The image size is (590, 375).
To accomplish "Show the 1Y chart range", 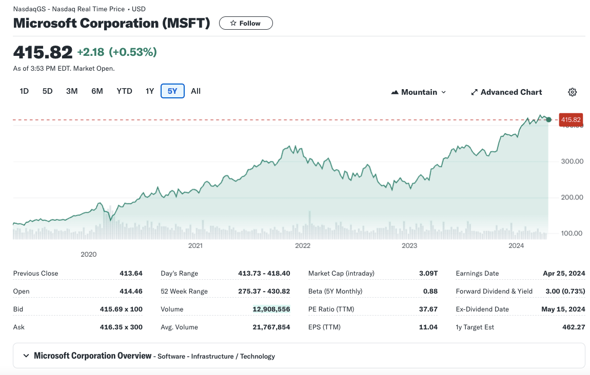I will [x=150, y=91].
